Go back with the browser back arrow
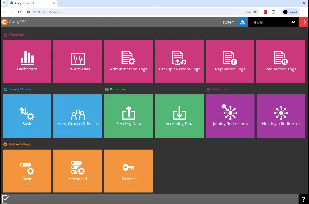 pos(4,12)
